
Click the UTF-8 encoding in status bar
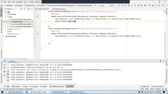pos(152,89)
